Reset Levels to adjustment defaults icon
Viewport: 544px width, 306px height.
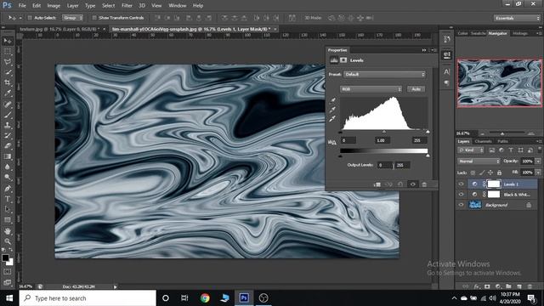tap(400, 184)
